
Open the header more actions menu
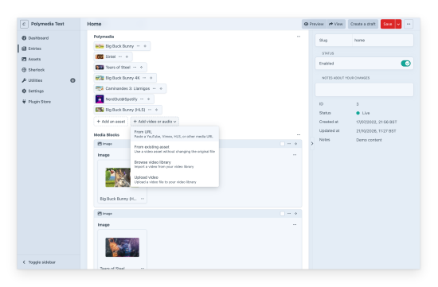(409, 24)
